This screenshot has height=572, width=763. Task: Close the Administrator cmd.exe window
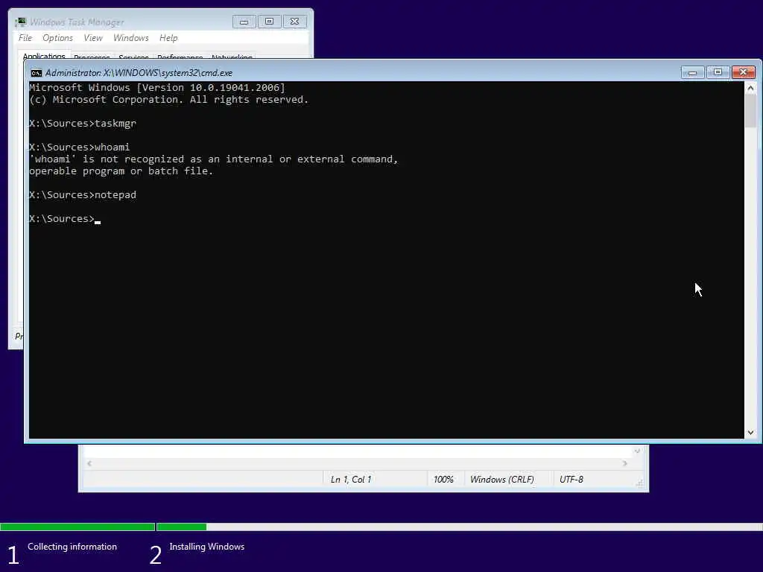(x=743, y=72)
